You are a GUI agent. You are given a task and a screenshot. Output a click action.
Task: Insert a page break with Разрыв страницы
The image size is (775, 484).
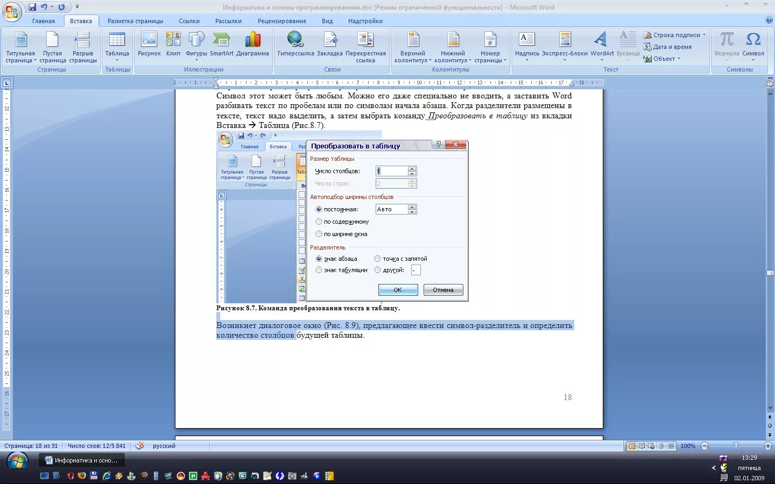pos(83,47)
